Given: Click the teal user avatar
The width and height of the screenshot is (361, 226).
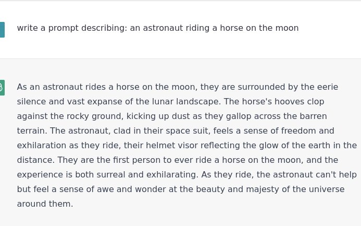Looking at the screenshot, I should (2, 30).
